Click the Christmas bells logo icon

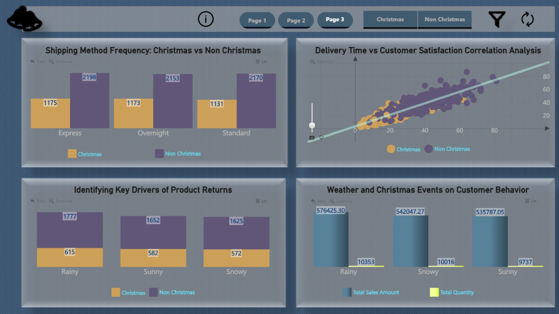coord(24,19)
